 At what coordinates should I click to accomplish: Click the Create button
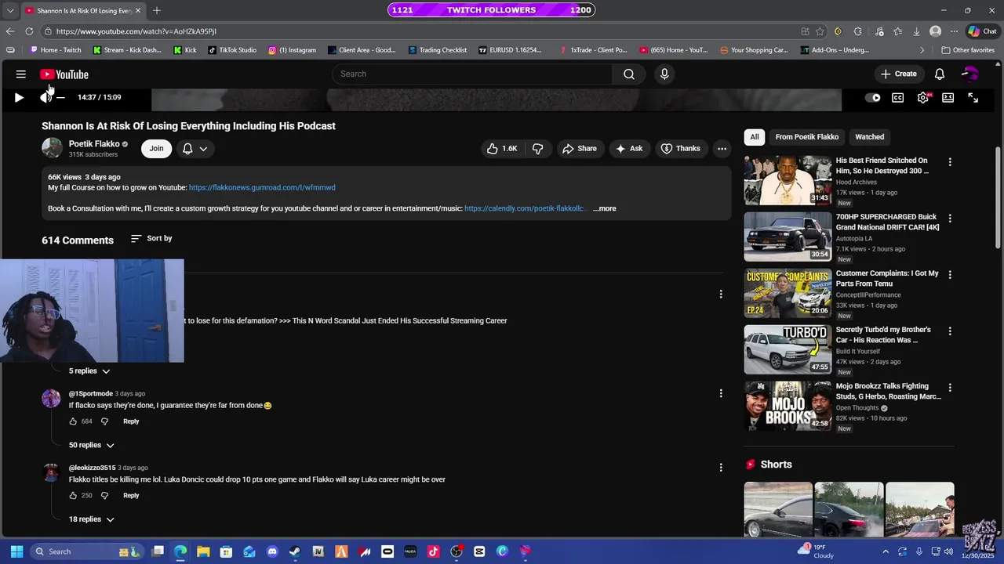click(x=899, y=74)
